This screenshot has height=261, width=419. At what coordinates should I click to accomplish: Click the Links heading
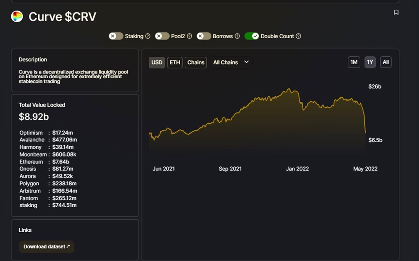pos(25,230)
